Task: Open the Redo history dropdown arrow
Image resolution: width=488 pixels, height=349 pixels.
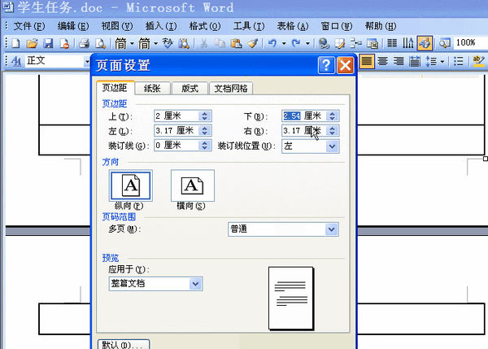Action: [307, 43]
